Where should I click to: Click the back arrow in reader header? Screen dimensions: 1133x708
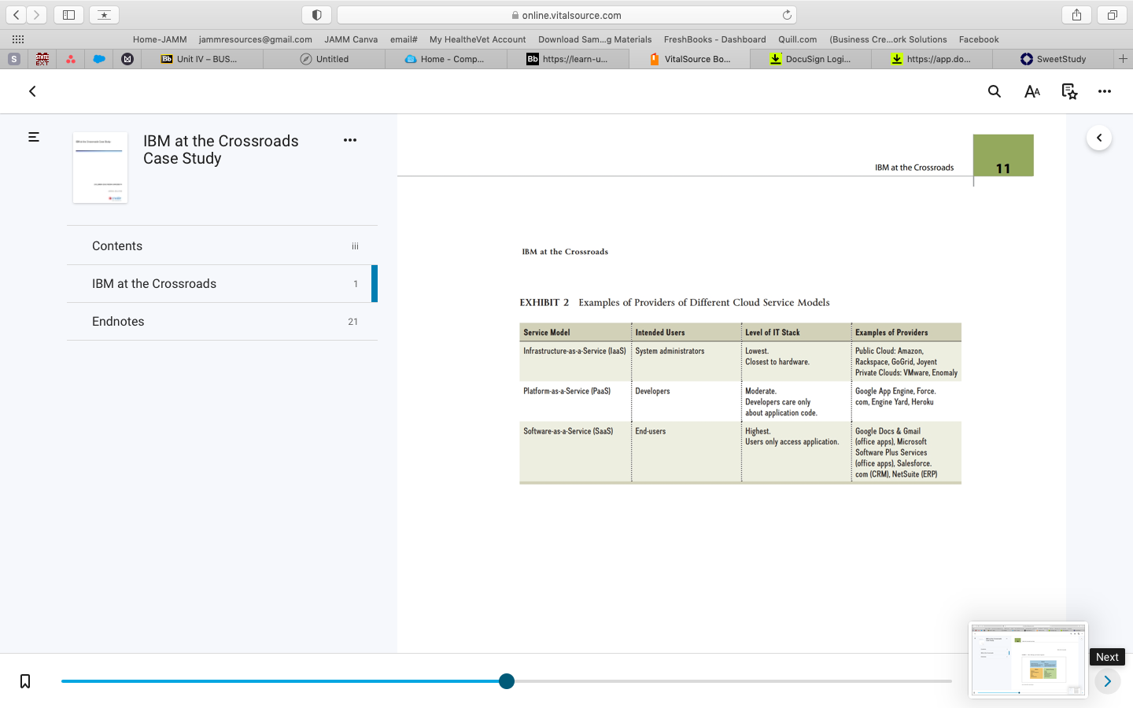(32, 91)
